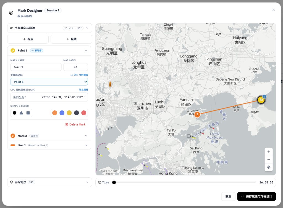Add a new course line with + 航线
The height and width of the screenshot is (208, 283).
[x=71, y=39]
